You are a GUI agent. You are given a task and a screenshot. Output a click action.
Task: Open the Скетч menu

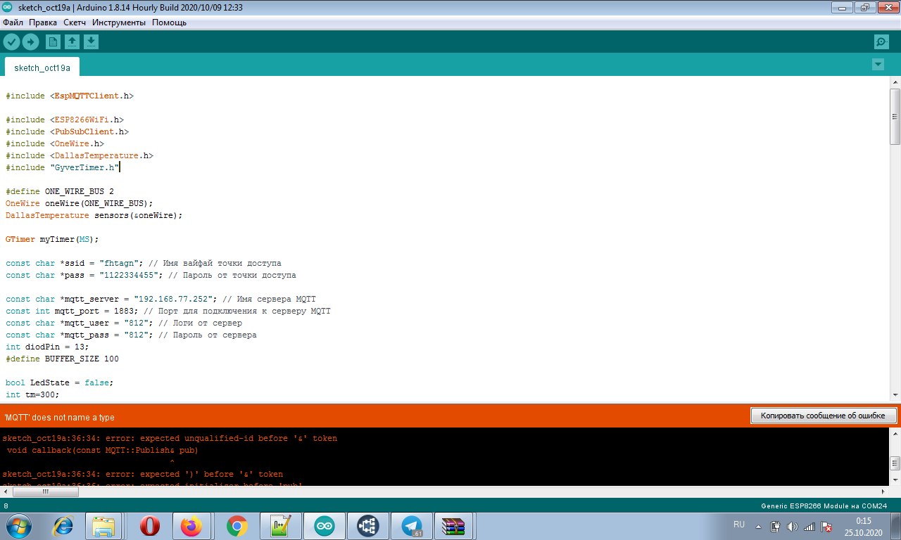click(75, 22)
